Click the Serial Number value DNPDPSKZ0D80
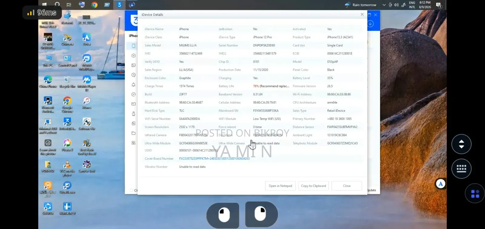485x229 pixels. (x=264, y=45)
